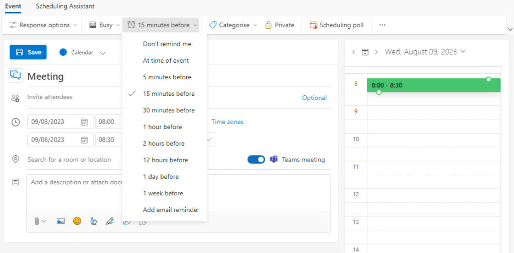Image resolution: width=514 pixels, height=253 pixels.
Task: Save the event
Action: coord(28,52)
